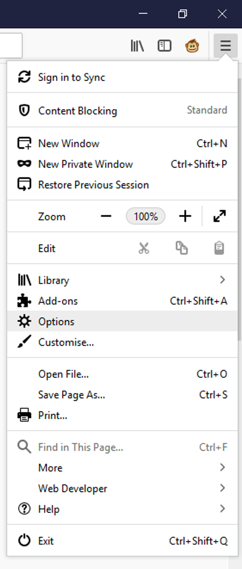
Task: Open the More submenu
Action: click(123, 468)
